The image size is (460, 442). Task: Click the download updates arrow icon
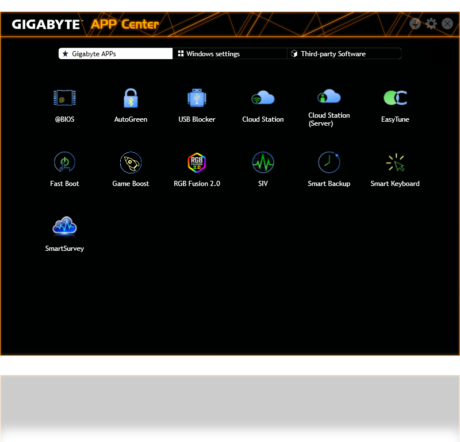pos(415,24)
